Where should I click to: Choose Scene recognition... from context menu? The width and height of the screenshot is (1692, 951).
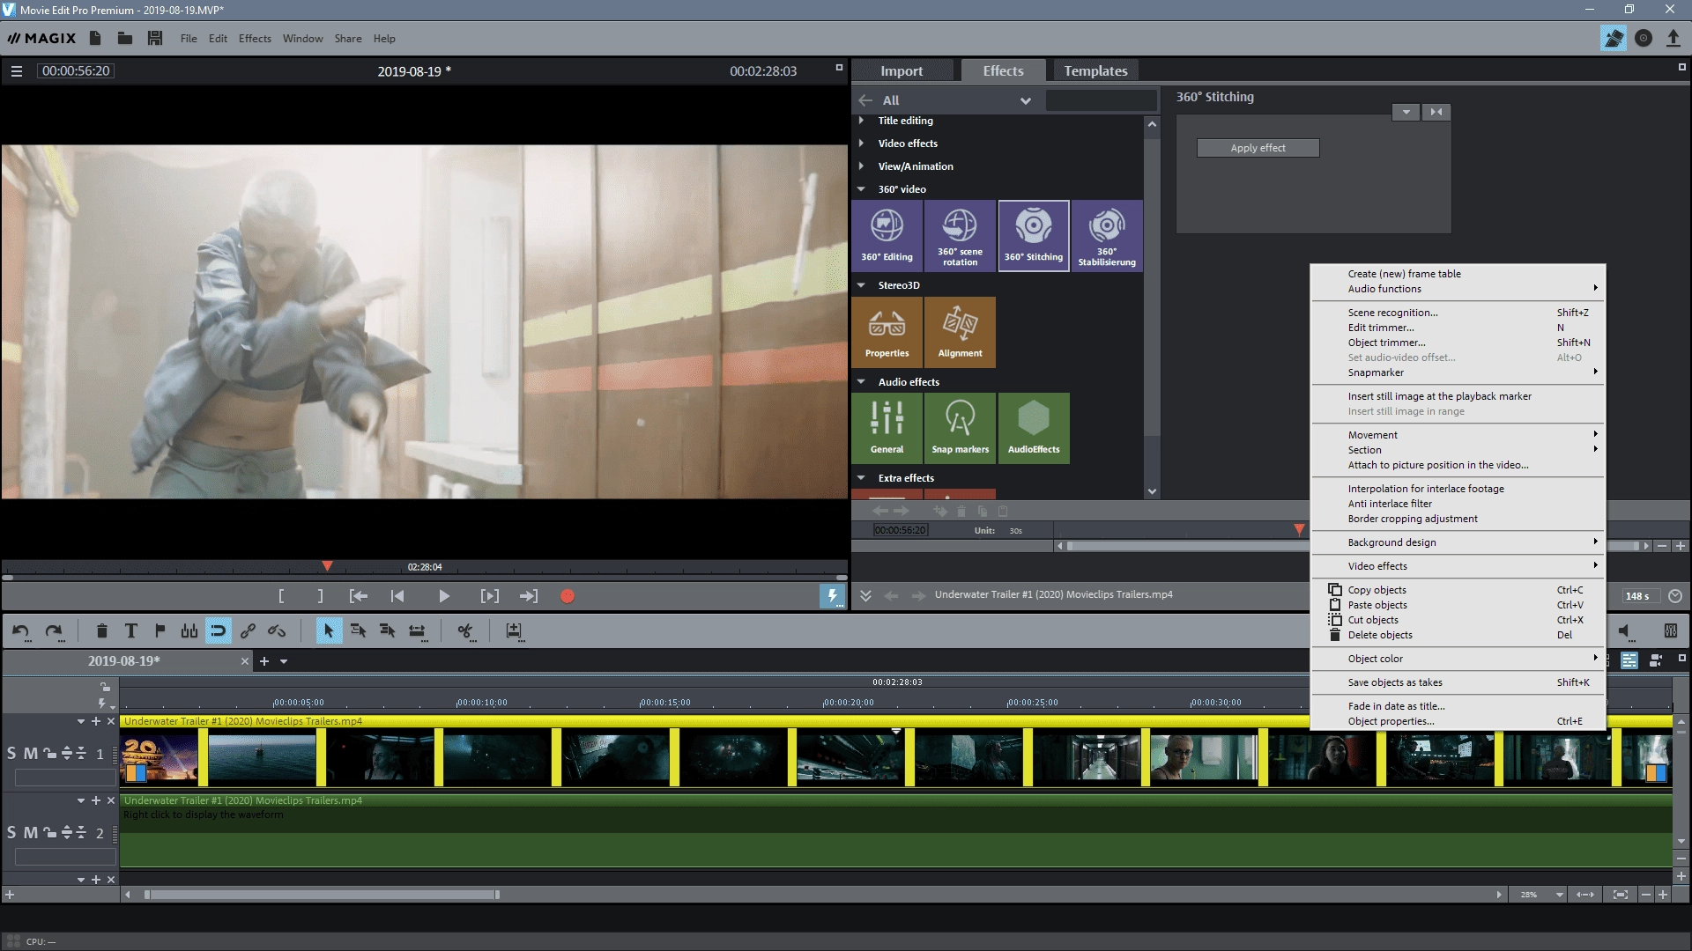tap(1458, 313)
